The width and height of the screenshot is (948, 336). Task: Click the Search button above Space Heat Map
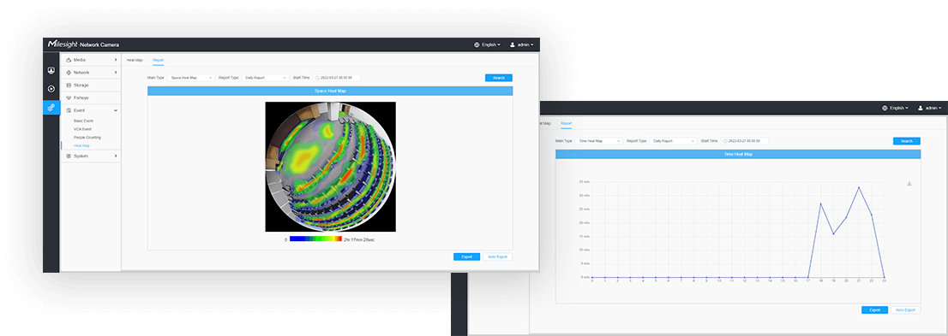[499, 78]
